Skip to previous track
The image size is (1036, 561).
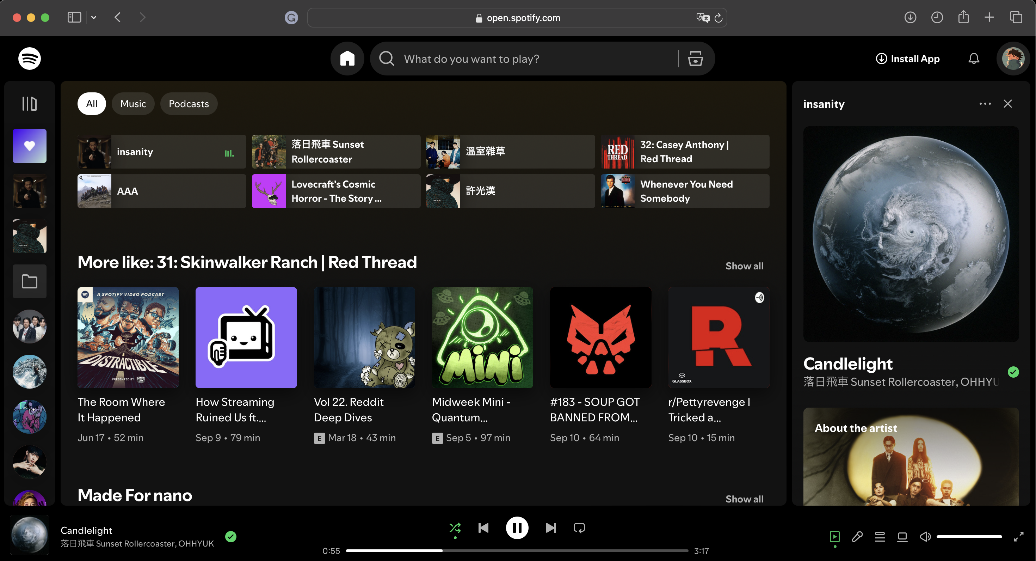pos(483,528)
